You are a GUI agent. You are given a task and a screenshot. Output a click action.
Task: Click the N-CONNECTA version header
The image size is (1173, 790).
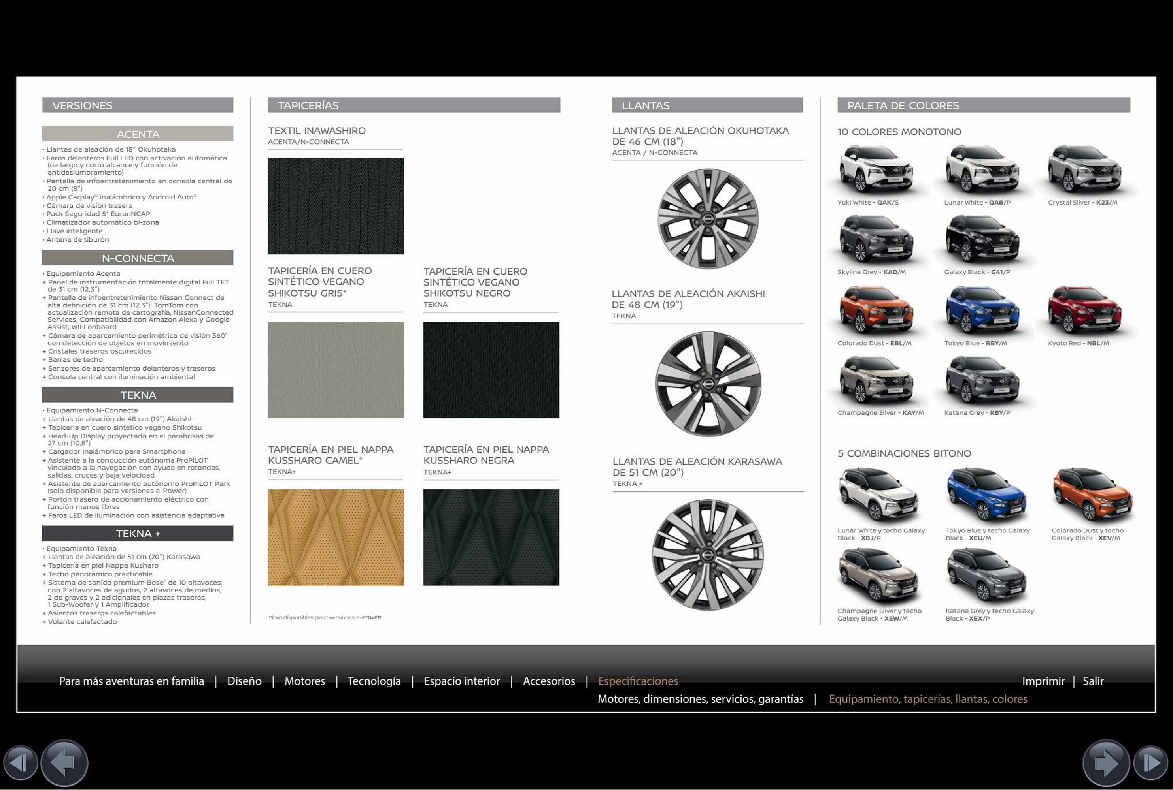(x=138, y=258)
